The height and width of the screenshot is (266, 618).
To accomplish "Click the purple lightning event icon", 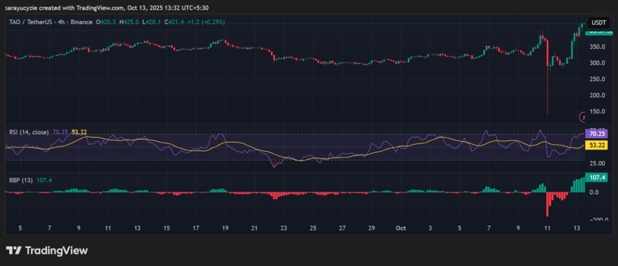I will coord(583,117).
